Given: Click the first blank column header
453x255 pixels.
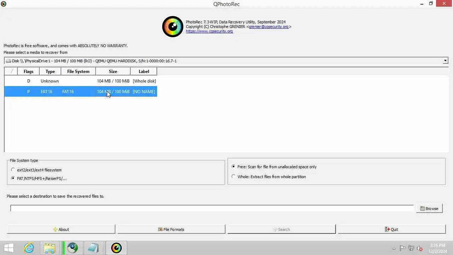Looking at the screenshot, I should click(x=11, y=71).
